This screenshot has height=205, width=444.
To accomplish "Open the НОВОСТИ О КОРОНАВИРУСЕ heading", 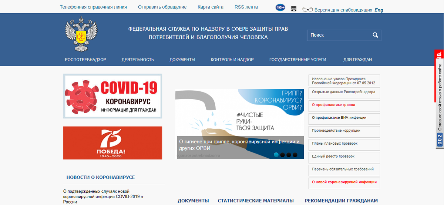I will 101,178.
